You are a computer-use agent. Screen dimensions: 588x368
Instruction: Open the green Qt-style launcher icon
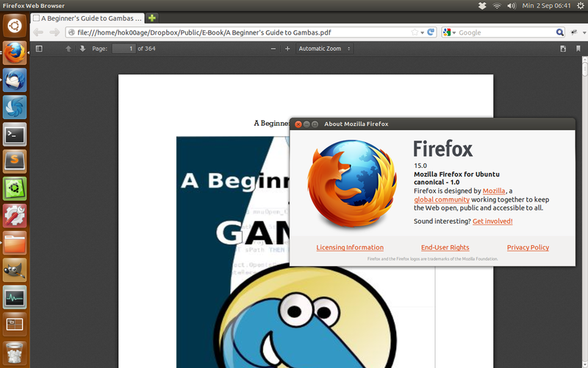click(15, 188)
